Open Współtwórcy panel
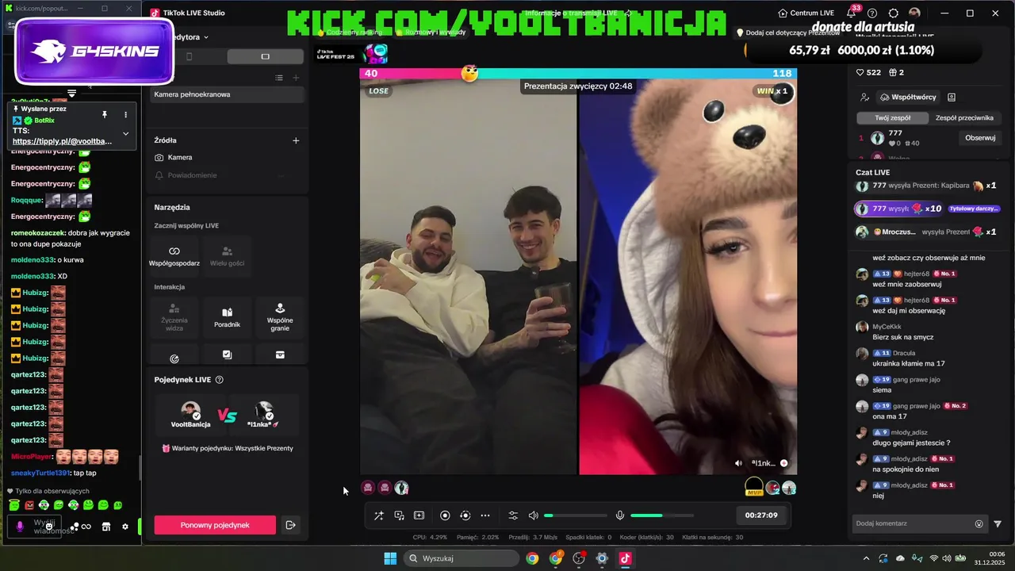This screenshot has width=1015, height=571. tap(908, 97)
